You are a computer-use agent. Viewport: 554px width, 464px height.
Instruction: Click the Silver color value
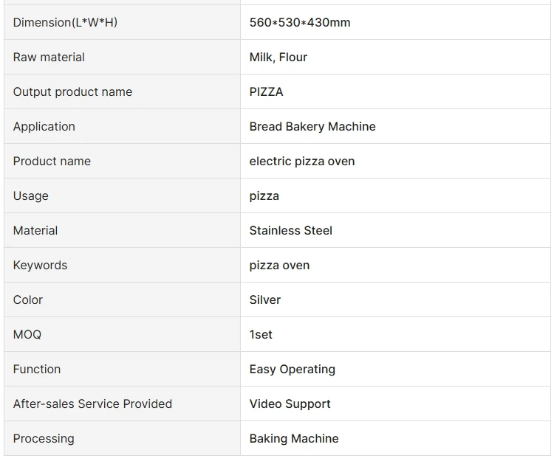(264, 300)
